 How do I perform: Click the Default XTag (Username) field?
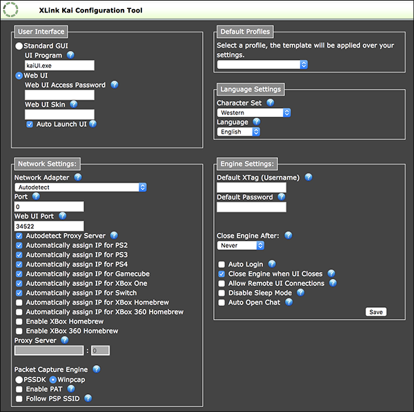[251, 187]
